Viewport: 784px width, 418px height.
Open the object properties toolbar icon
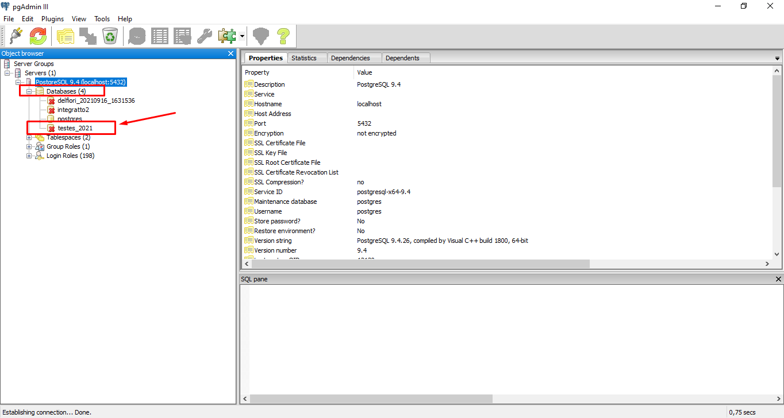pyautogui.click(x=66, y=36)
